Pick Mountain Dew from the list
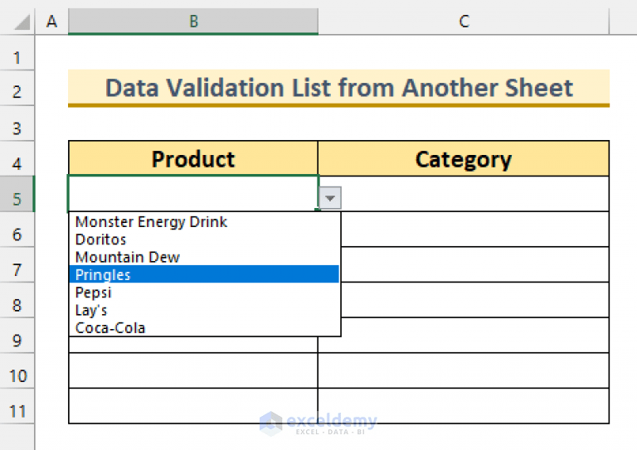Viewport: 637px width, 450px height. pyautogui.click(x=204, y=257)
